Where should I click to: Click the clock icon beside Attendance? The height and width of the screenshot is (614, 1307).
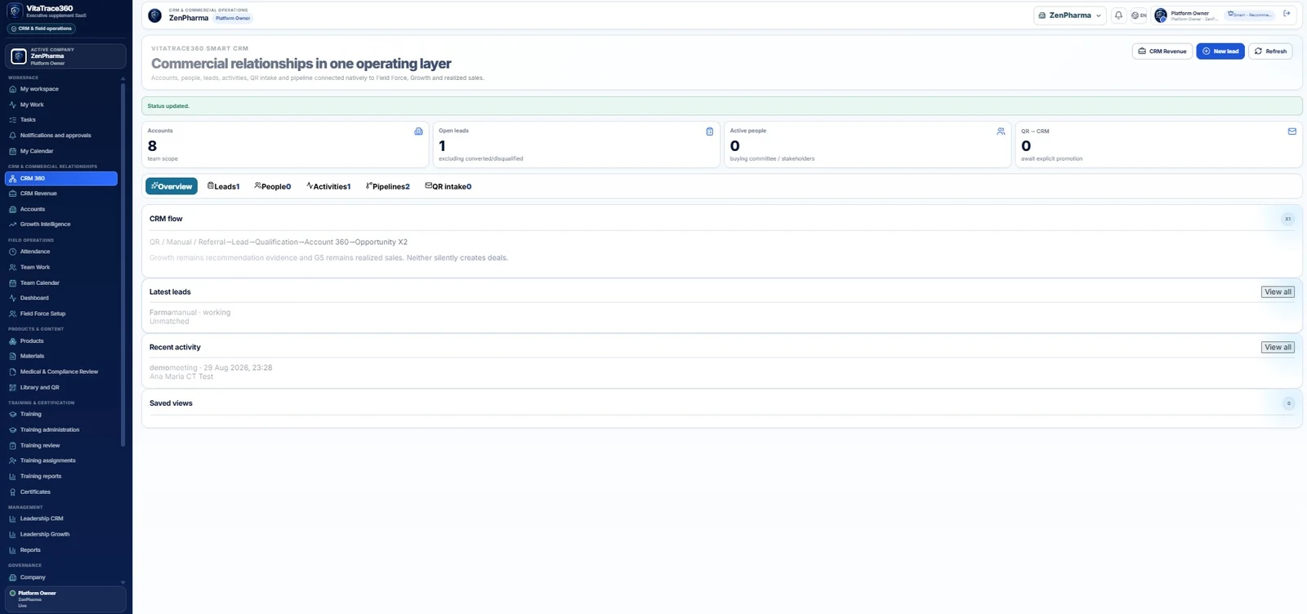click(x=12, y=251)
